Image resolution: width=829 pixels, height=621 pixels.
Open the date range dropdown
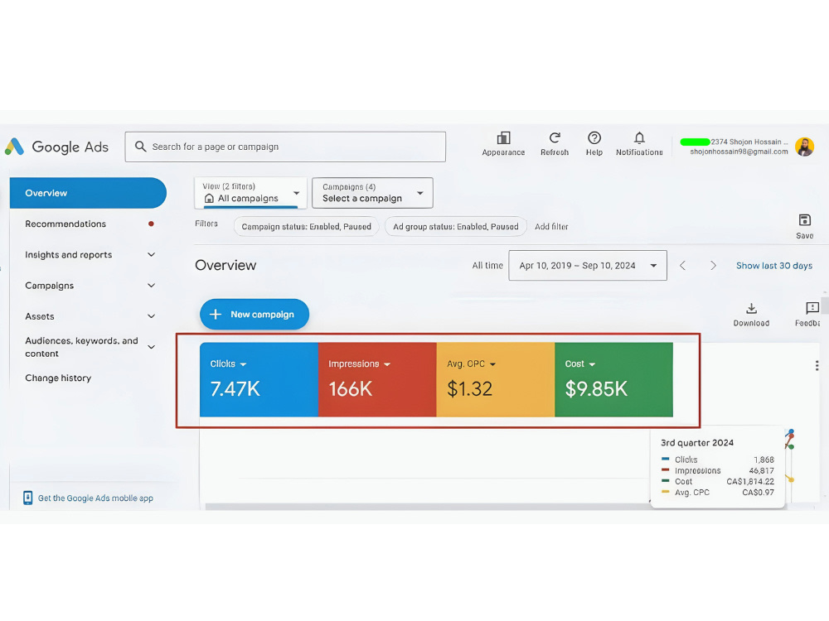(x=588, y=266)
